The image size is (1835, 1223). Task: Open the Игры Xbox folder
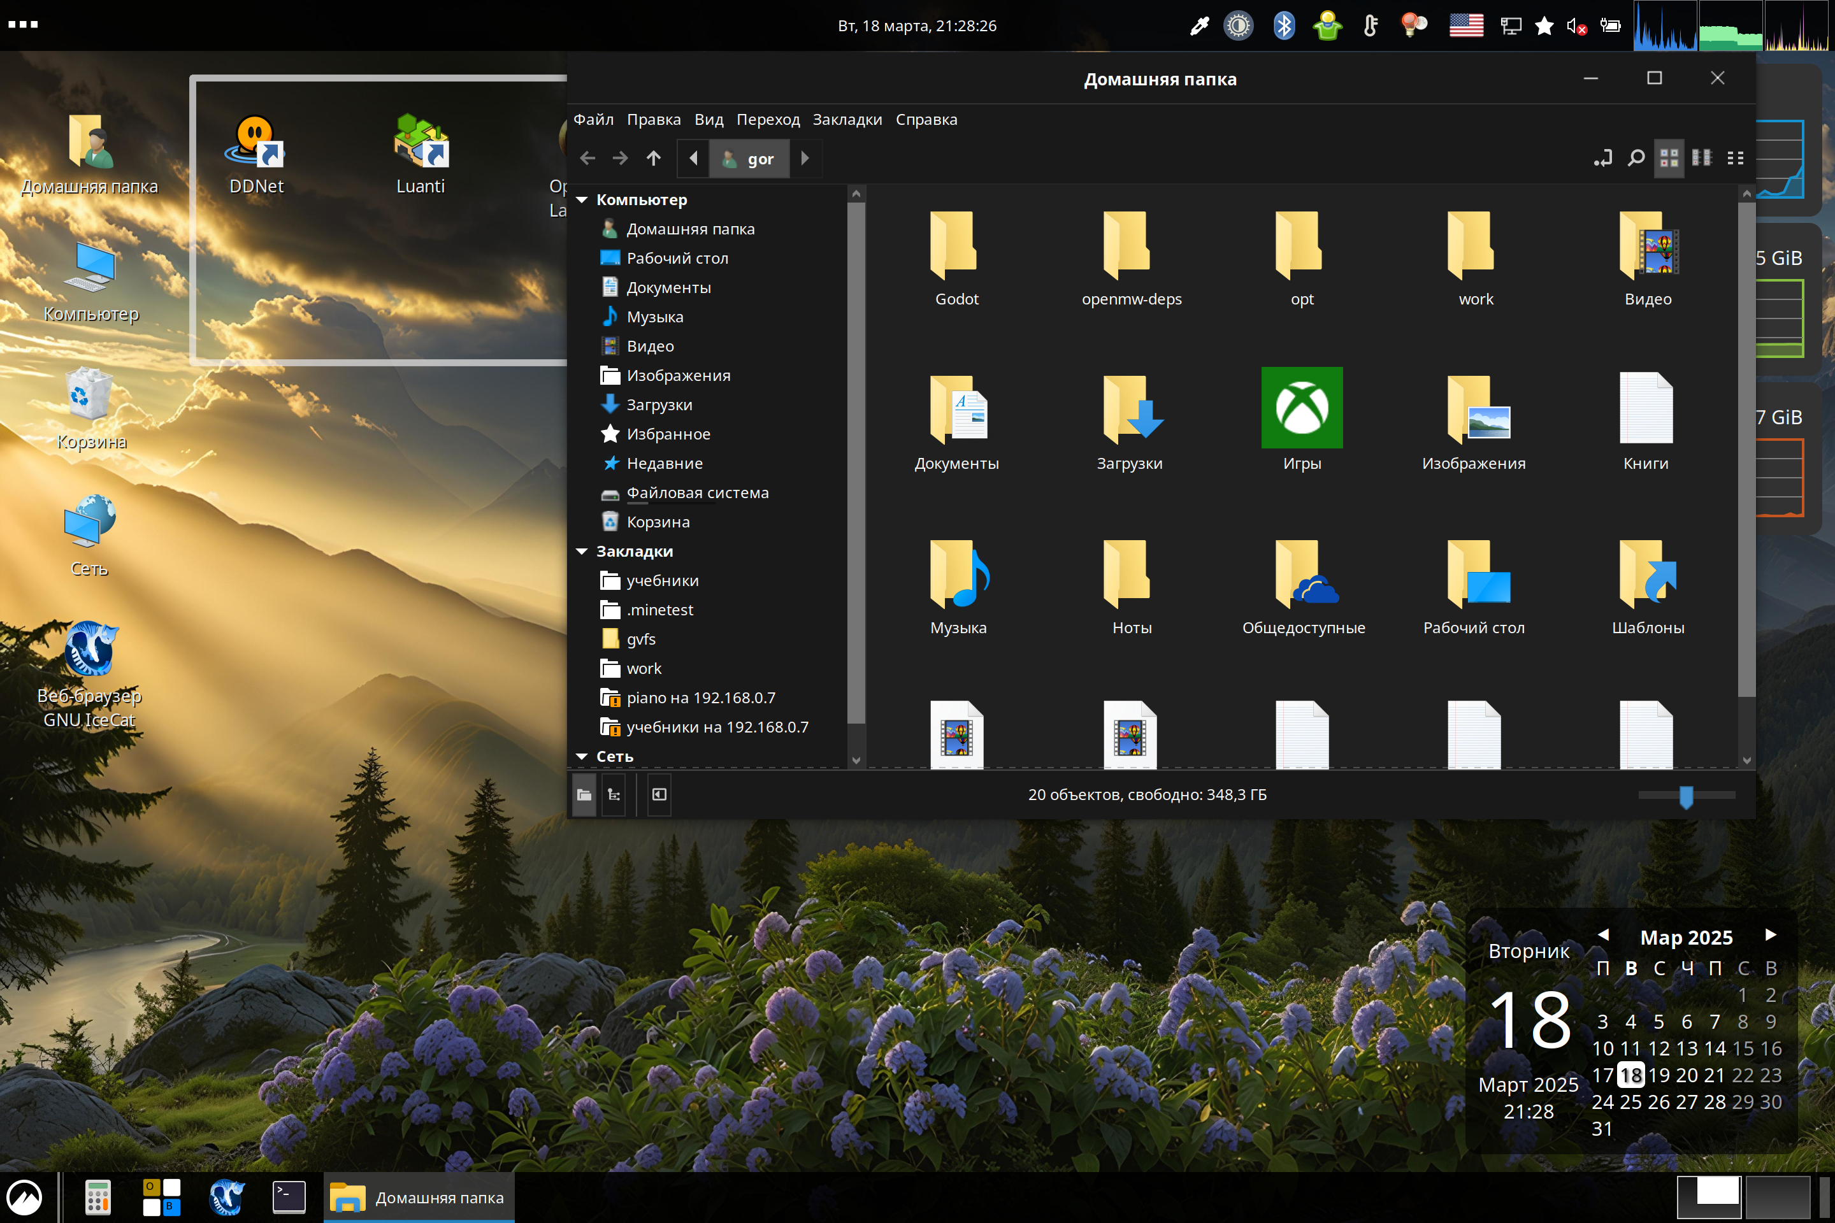[x=1301, y=408]
